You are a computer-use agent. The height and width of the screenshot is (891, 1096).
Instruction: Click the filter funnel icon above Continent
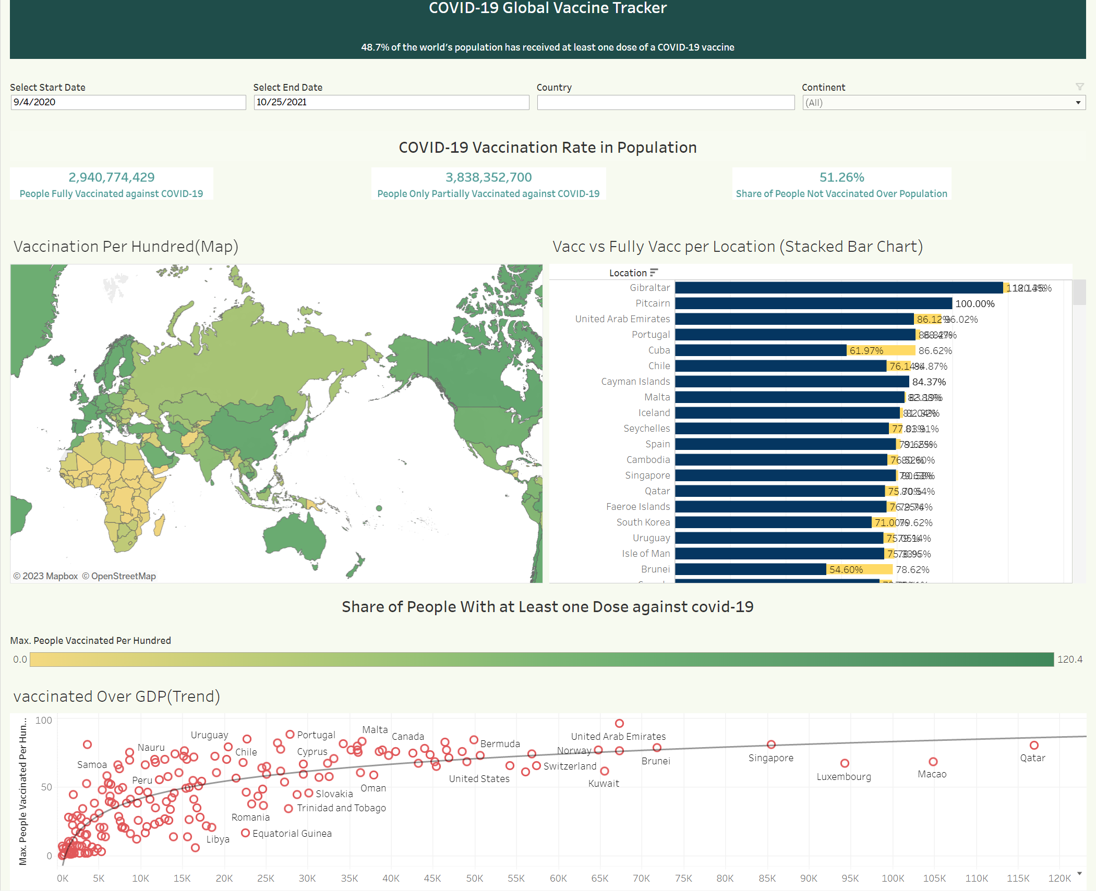click(x=1079, y=87)
